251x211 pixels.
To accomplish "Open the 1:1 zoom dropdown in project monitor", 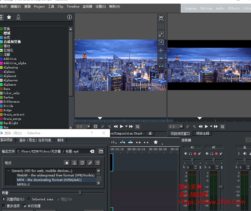I will (x=176, y=126).
